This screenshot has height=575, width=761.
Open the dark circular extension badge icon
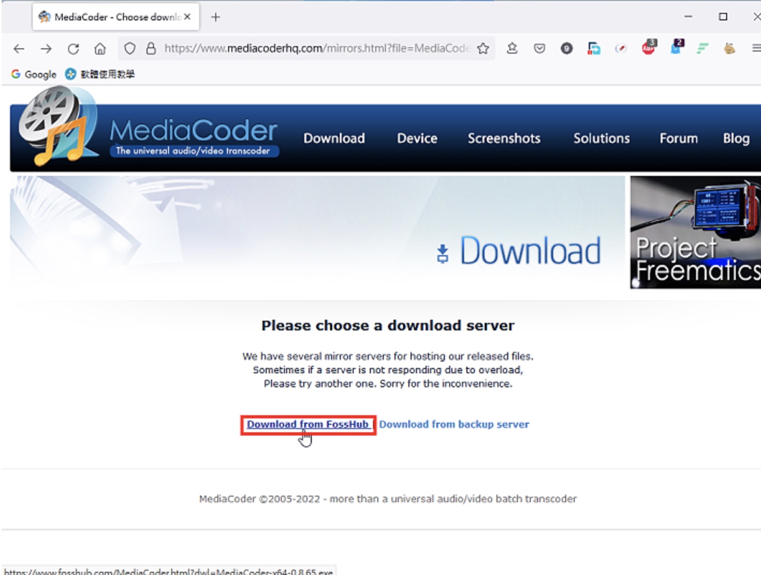tap(566, 48)
